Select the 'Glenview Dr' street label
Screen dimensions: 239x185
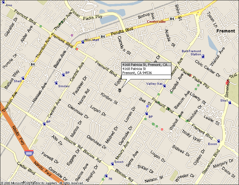coord(97,142)
